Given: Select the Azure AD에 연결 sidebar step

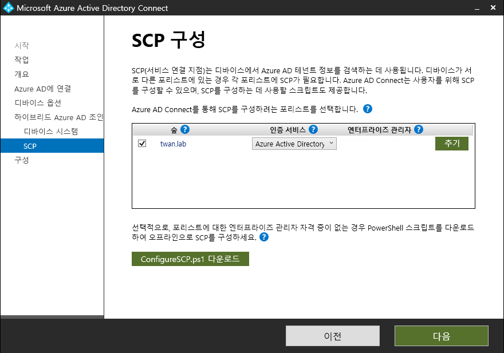Looking at the screenshot, I should [42, 89].
